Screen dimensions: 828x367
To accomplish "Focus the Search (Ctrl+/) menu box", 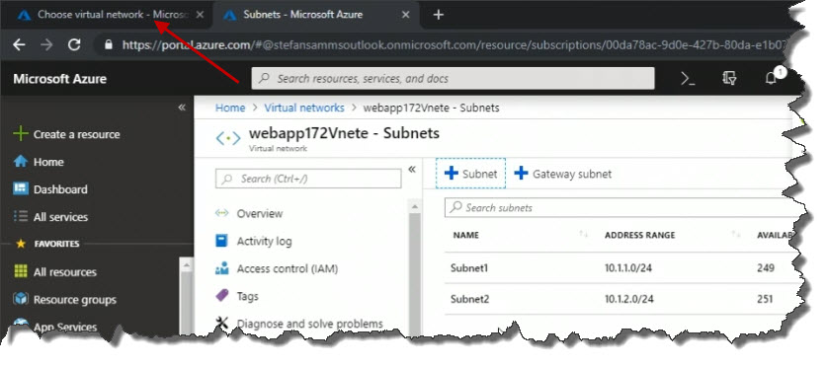I will [x=308, y=179].
